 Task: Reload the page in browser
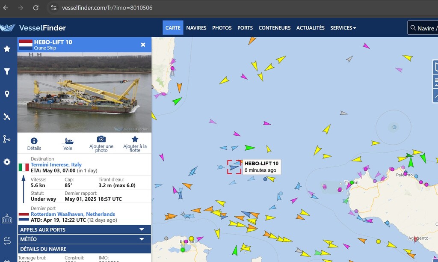pos(36,8)
